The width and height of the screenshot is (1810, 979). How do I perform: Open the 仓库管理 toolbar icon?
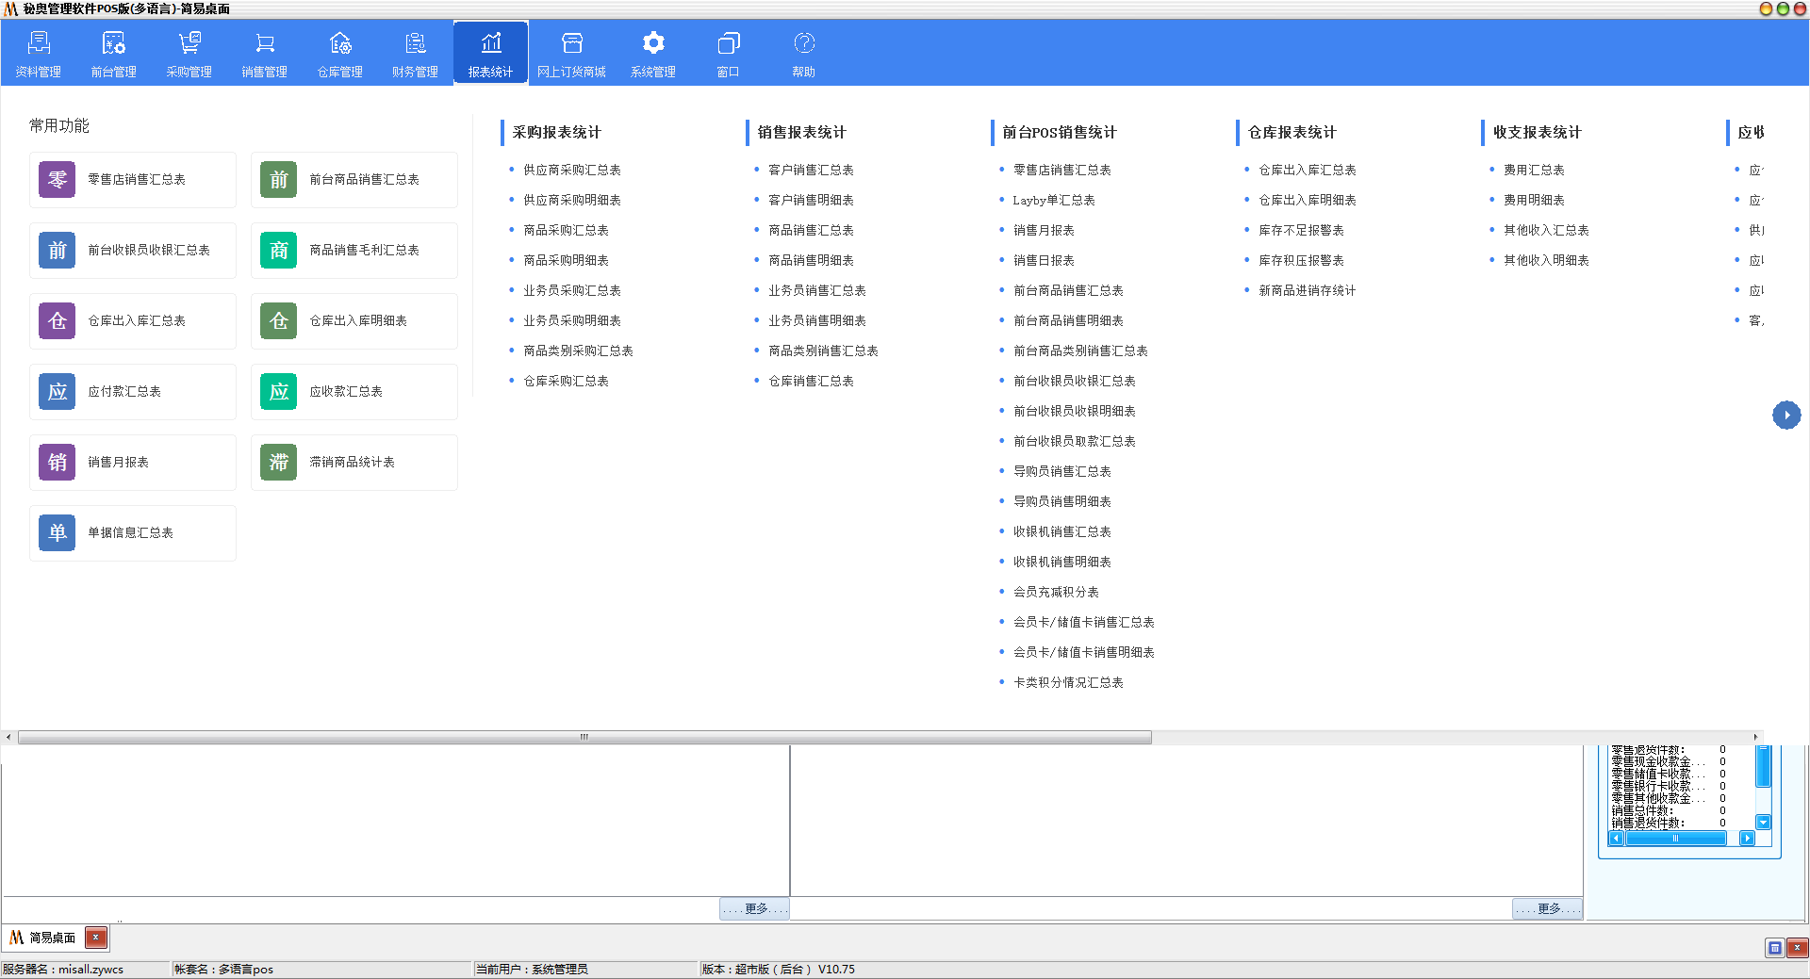click(340, 53)
